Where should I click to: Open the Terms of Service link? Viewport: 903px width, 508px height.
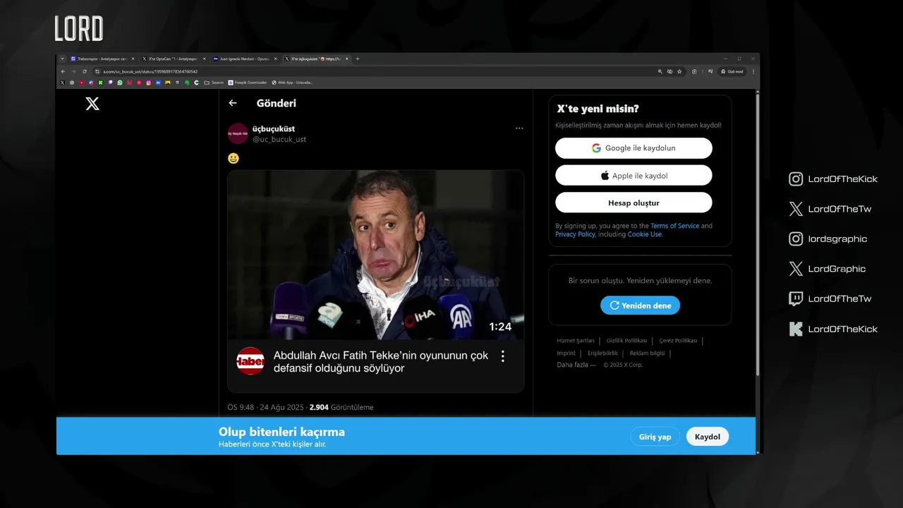675,226
